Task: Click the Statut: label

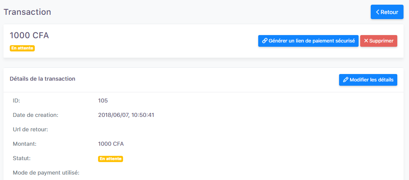Action: pyautogui.click(x=21, y=158)
